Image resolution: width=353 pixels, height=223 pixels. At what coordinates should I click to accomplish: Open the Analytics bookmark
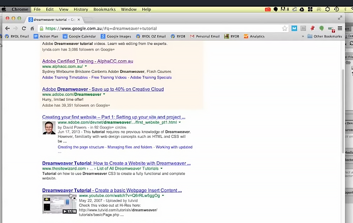tap(254, 36)
